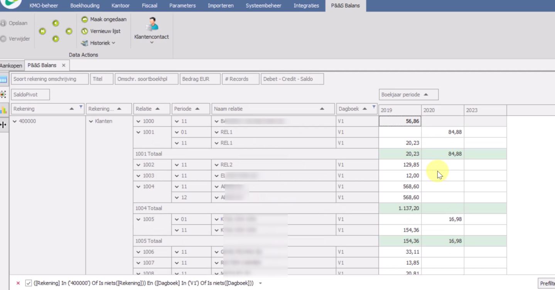Screen dimensions: 555x290
Task: Open the Rekening column filter icon
Action: coord(81,107)
